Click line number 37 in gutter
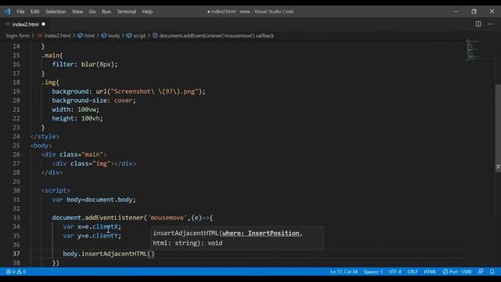The width and height of the screenshot is (501, 282). pos(16,254)
